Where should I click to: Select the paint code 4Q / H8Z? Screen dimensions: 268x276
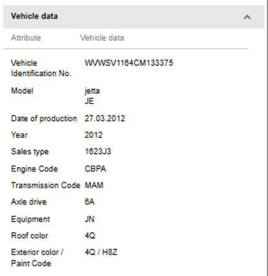coord(101,252)
